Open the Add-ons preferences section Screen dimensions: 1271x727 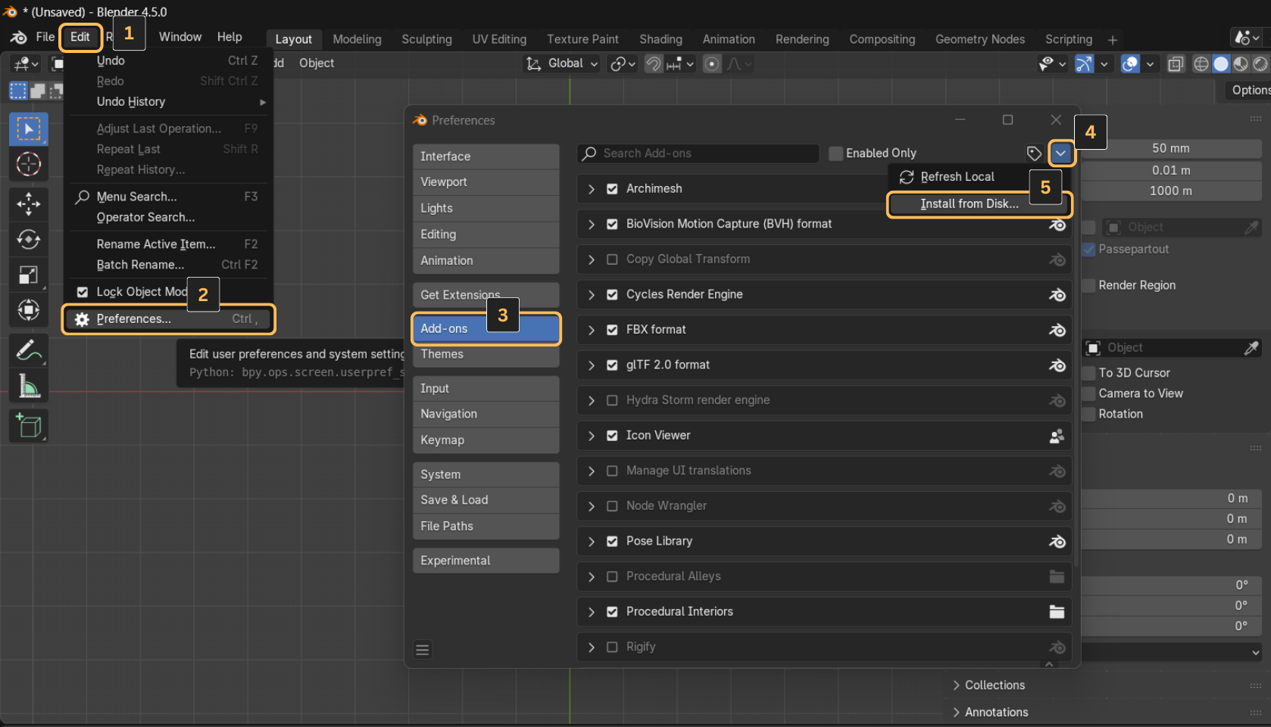point(486,329)
